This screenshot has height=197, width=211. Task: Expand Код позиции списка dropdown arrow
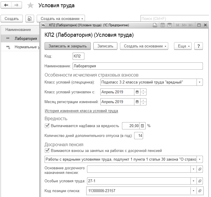click(x=194, y=191)
